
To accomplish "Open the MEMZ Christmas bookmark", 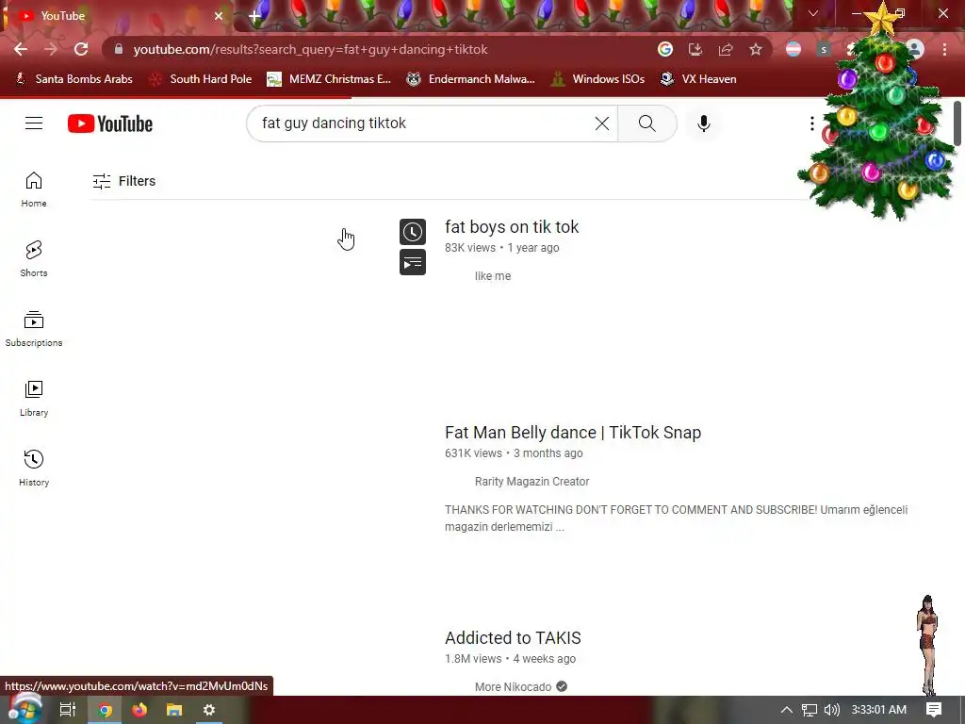I will tap(329, 79).
